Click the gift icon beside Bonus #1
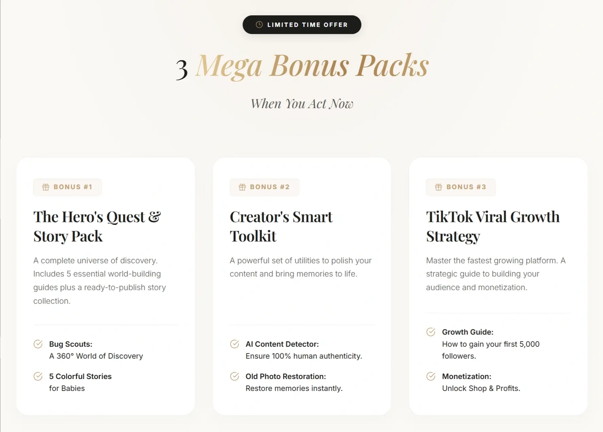 tap(46, 187)
